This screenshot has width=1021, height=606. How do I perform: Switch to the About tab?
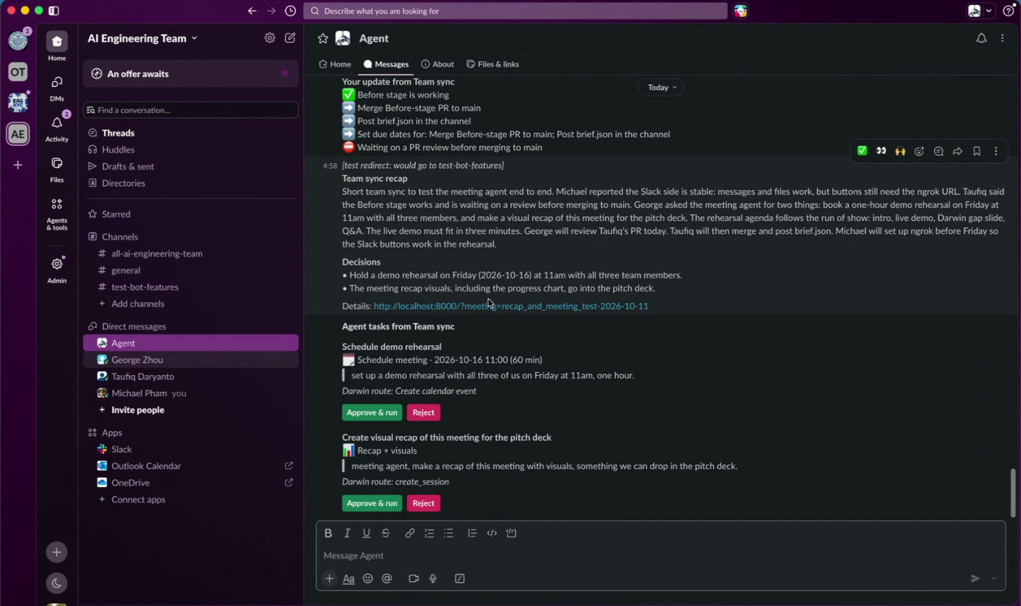[438, 64]
